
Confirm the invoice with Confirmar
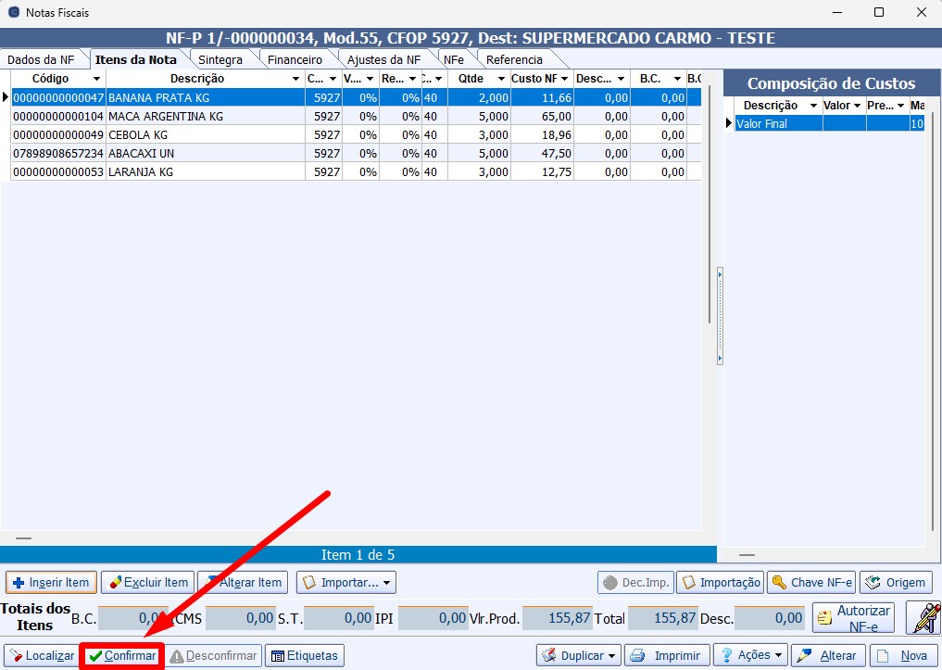[122, 655]
